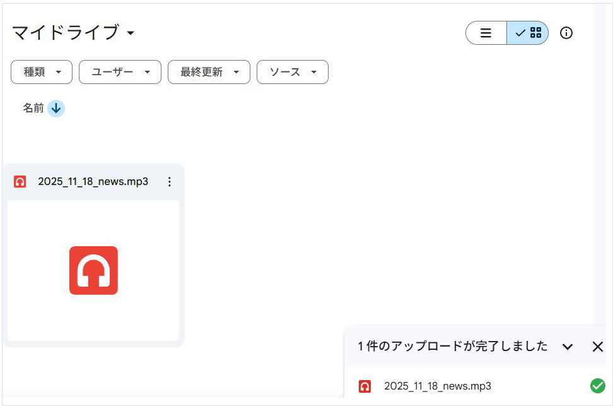Viewport: 613px width, 406px height.
Task: Click the green upload success checkmark
Action: (x=597, y=386)
